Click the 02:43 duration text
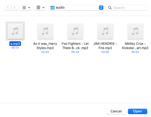 [45, 52]
